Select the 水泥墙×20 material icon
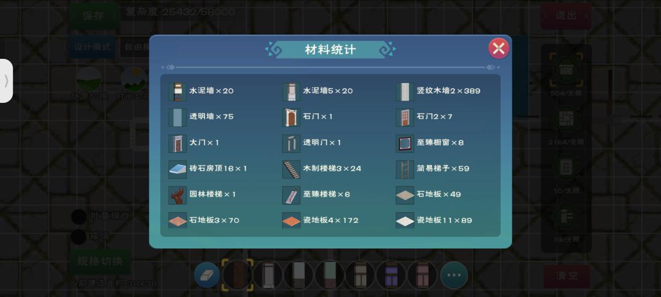This screenshot has height=297, width=661. pos(178,91)
